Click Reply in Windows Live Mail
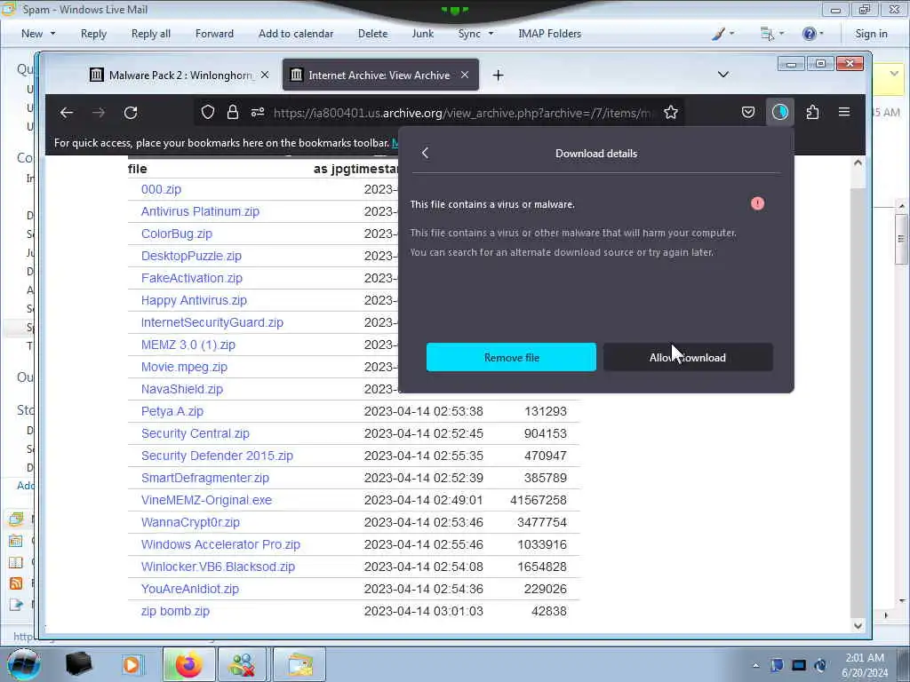The height and width of the screenshot is (682, 910). [x=93, y=34]
